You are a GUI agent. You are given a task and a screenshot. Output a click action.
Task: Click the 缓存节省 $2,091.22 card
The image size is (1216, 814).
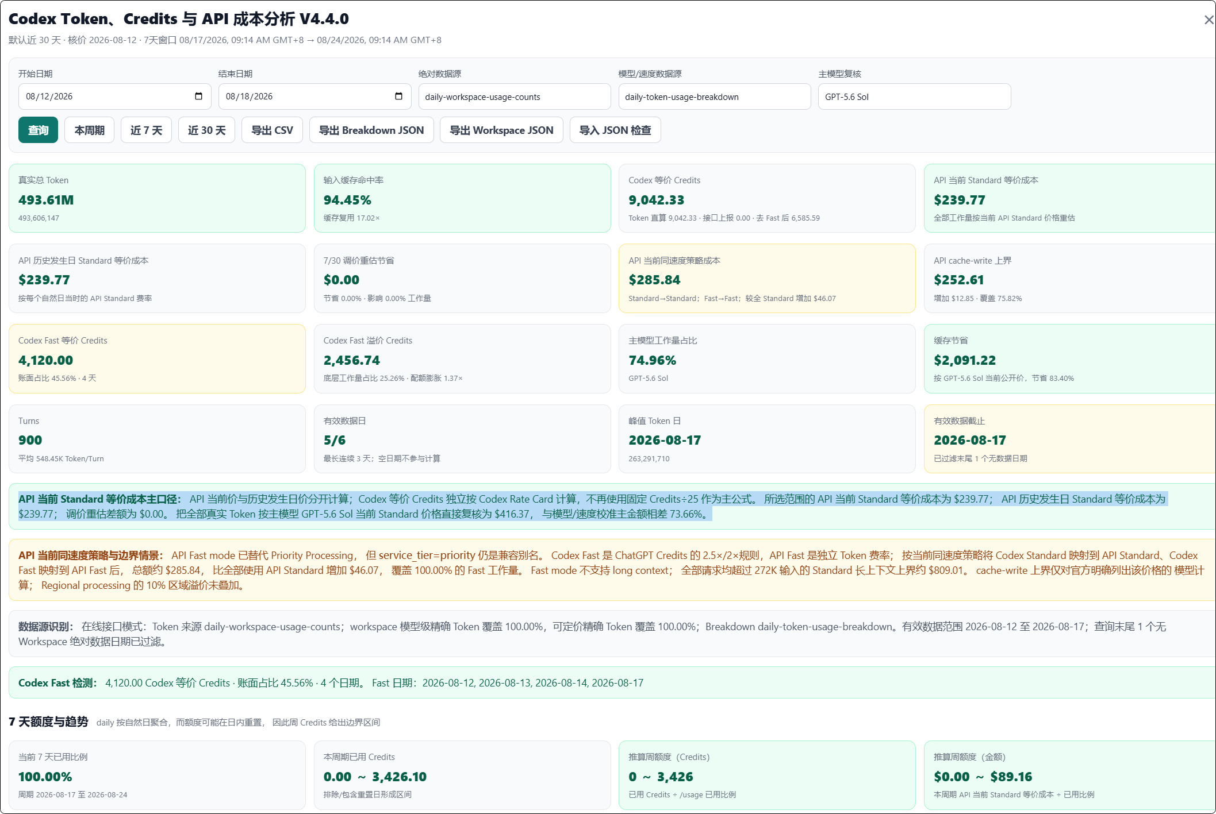pos(1070,358)
